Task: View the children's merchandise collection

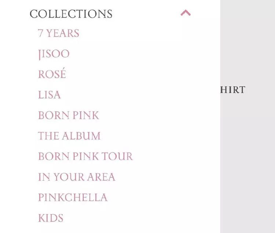Action: [x=51, y=218]
